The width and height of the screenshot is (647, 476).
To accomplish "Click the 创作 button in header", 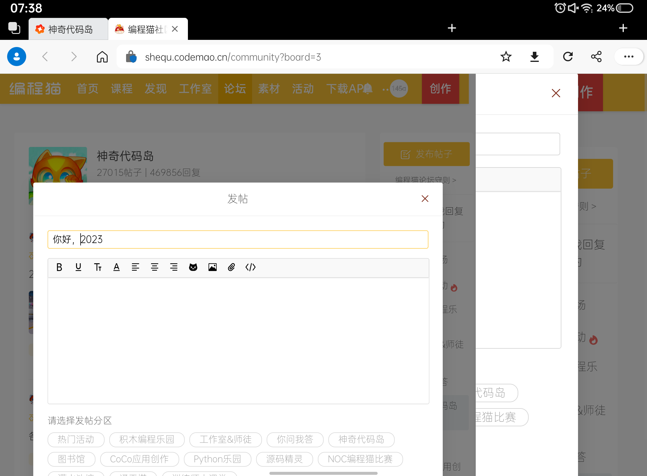I will pyautogui.click(x=440, y=89).
